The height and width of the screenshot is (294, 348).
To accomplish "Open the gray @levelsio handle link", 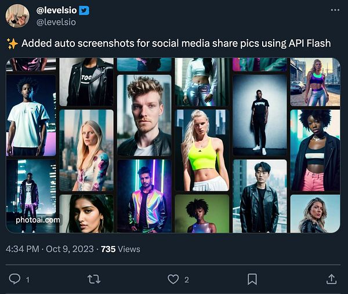I will pyautogui.click(x=55, y=21).
